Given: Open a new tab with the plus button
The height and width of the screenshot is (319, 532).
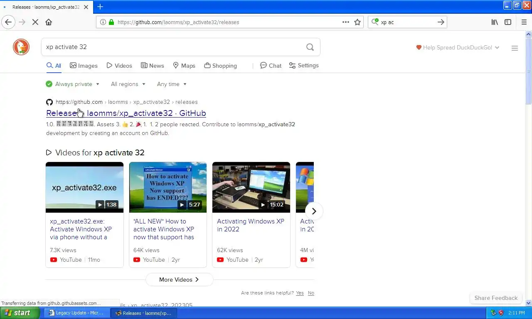Looking at the screenshot, I should coord(100,7).
